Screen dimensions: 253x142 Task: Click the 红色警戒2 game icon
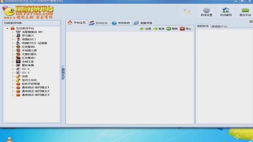pyautogui.click(x=18, y=47)
